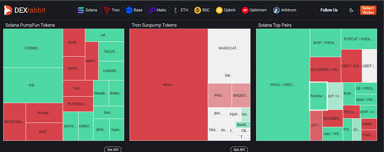This screenshot has width=384, height=152.
Task: Open the WB token tile
Action: (x=33, y=85)
